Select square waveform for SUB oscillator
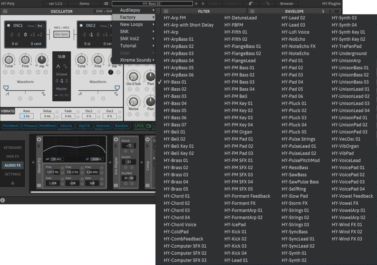The image size is (377, 265). (x=65, y=66)
